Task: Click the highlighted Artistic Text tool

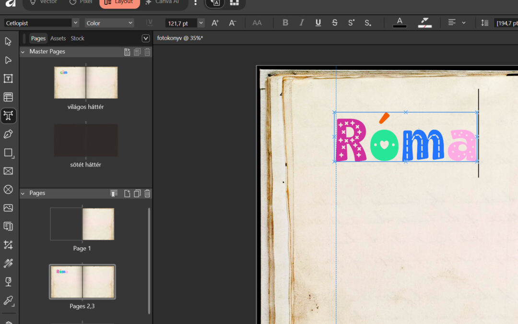Action: tap(8, 116)
